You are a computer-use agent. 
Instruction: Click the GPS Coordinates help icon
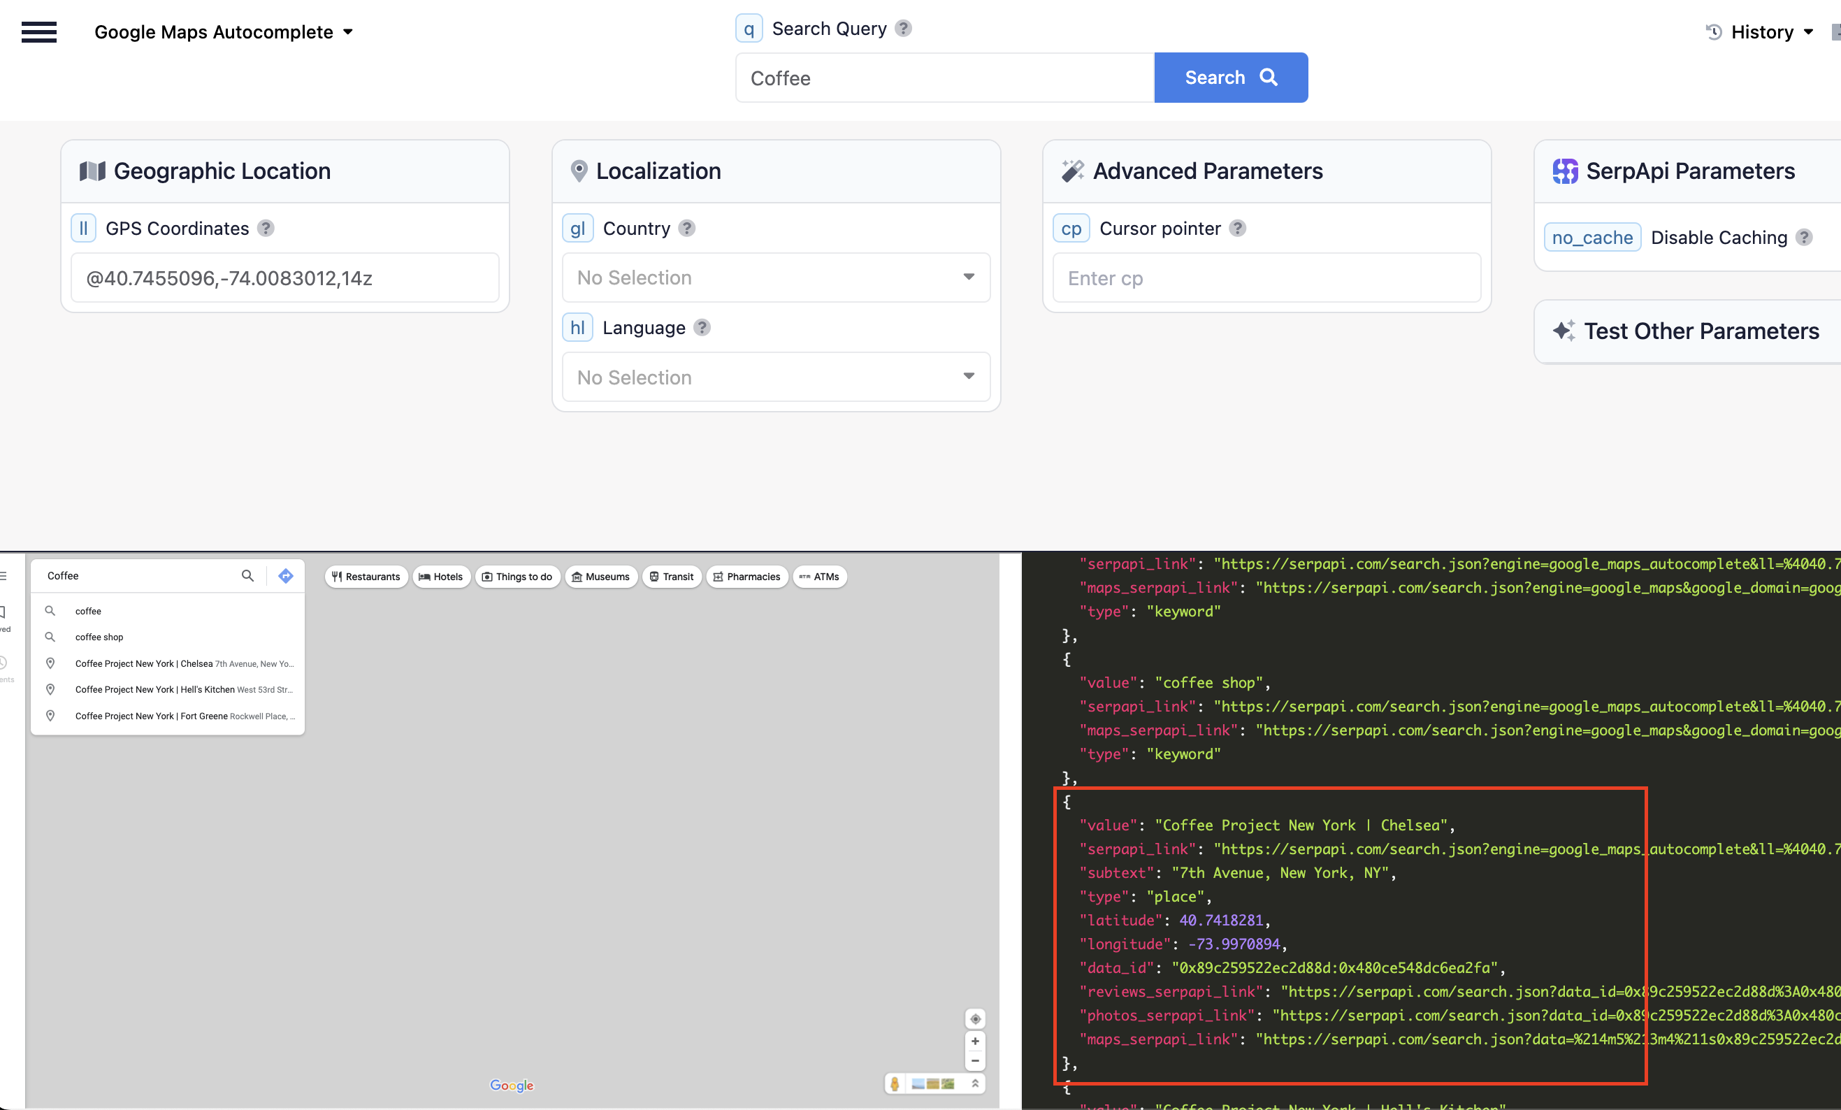click(266, 229)
